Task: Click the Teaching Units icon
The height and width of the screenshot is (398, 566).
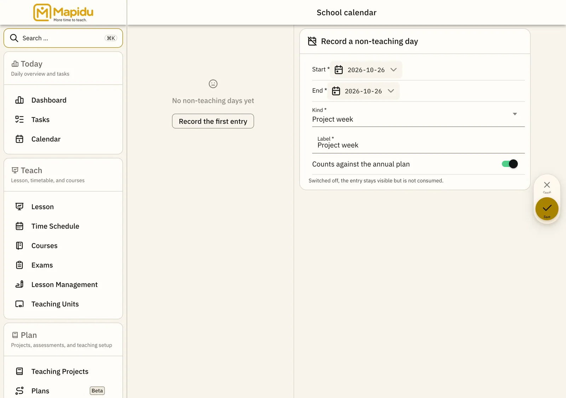Action: click(x=19, y=304)
